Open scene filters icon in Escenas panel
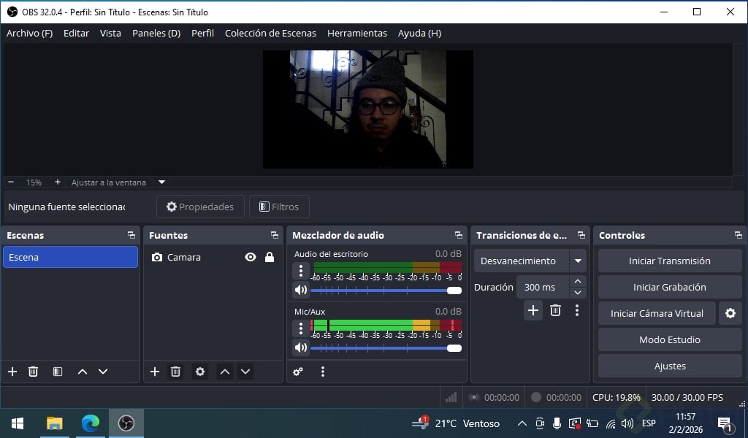748x438 pixels. click(x=57, y=372)
